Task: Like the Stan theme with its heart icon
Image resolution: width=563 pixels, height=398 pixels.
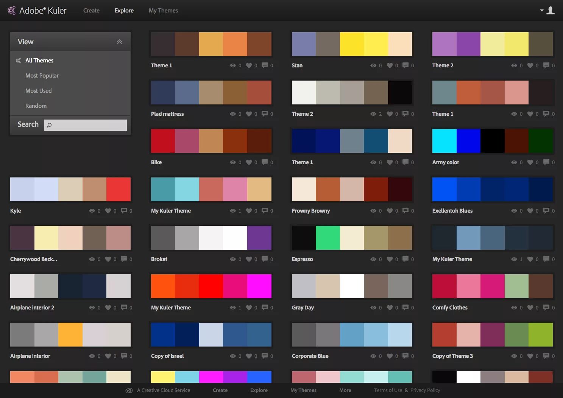Action: pos(390,65)
